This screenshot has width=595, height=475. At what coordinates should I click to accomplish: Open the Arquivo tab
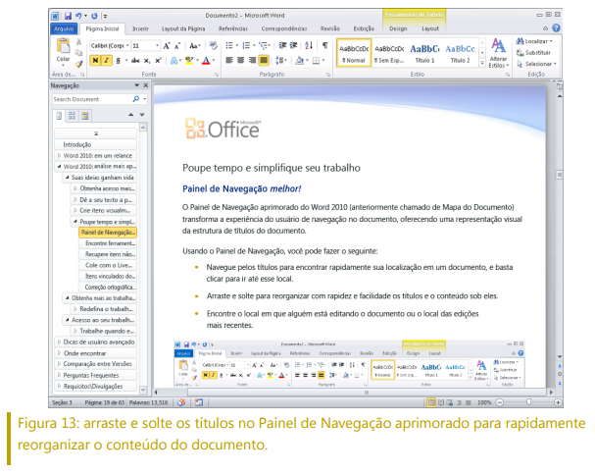(64, 29)
